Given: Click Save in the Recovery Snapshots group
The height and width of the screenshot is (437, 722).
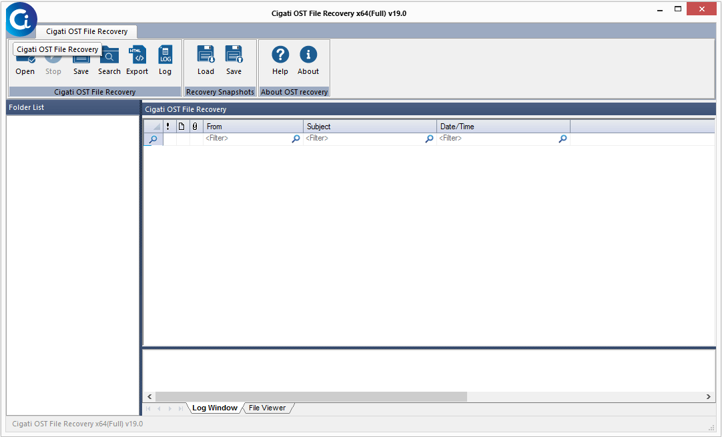Looking at the screenshot, I should pos(234,61).
